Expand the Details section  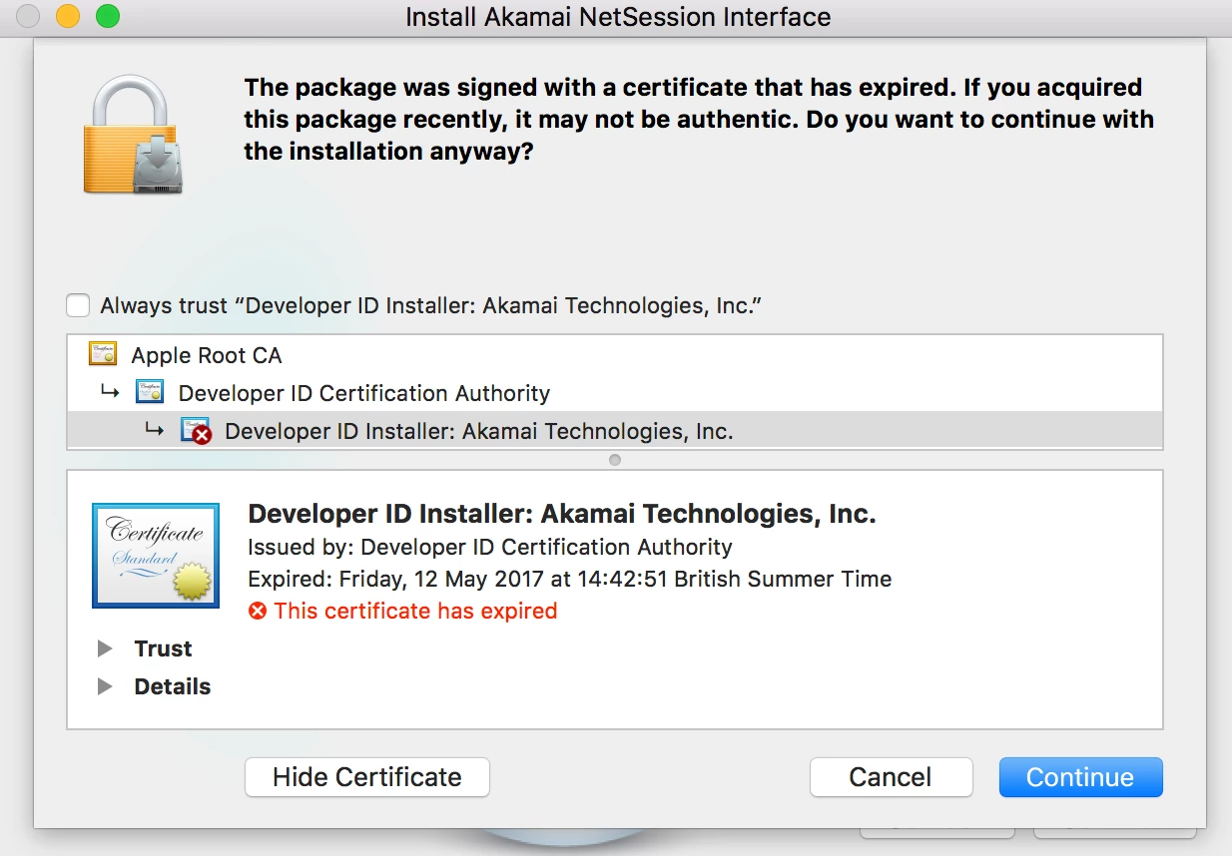pos(105,686)
